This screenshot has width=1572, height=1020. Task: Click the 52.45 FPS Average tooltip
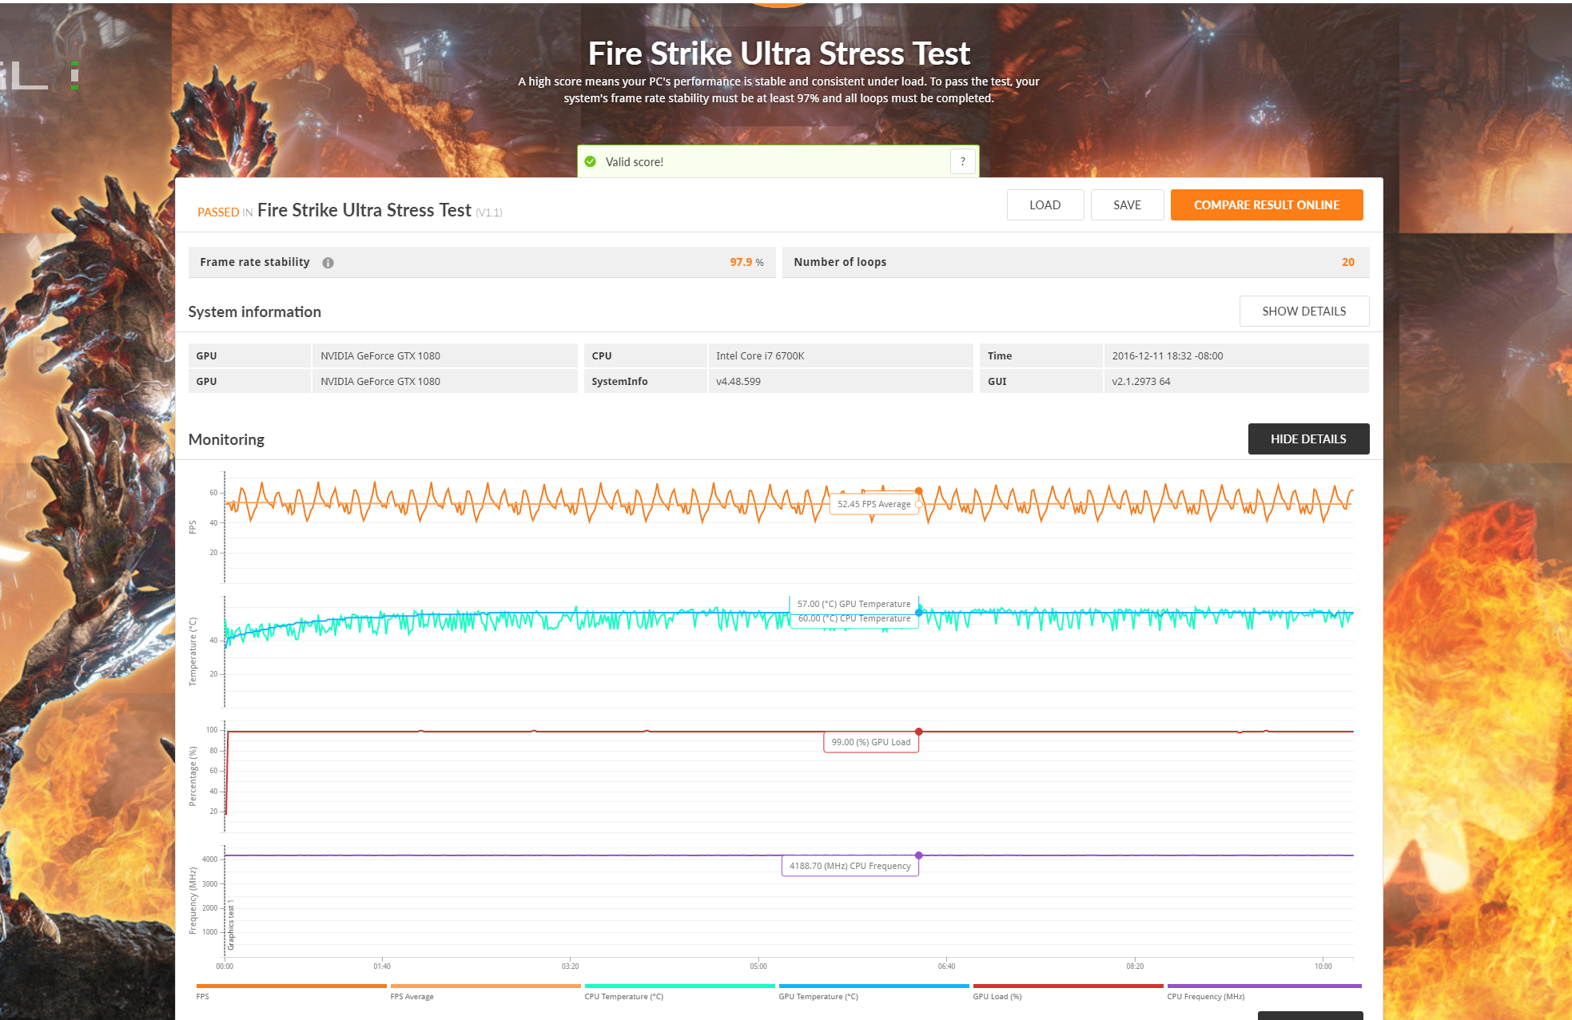point(874,505)
